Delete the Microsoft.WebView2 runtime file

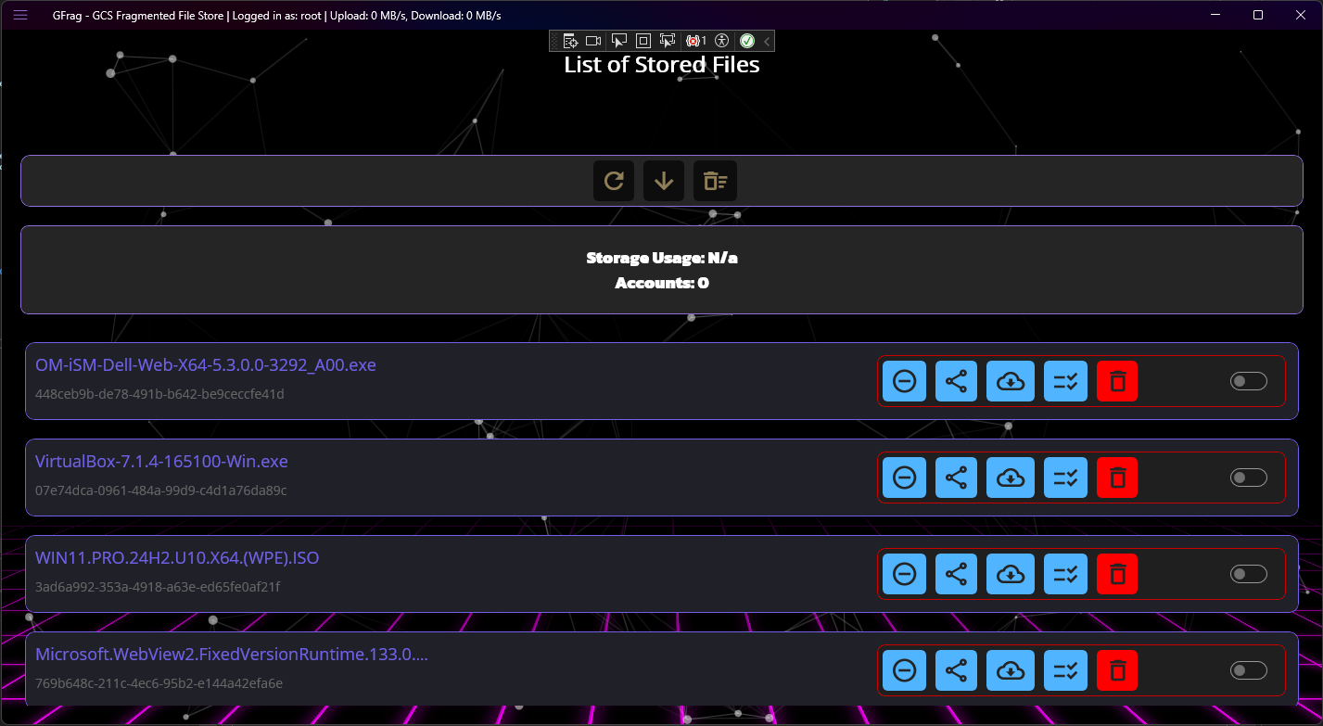(x=1117, y=670)
